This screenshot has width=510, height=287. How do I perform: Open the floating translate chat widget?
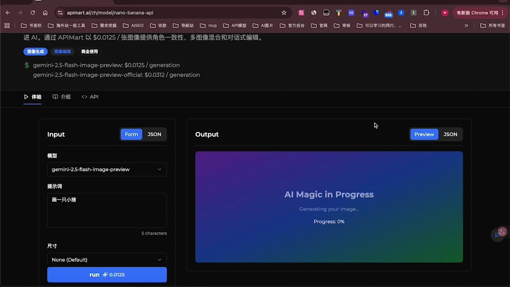[499, 233]
